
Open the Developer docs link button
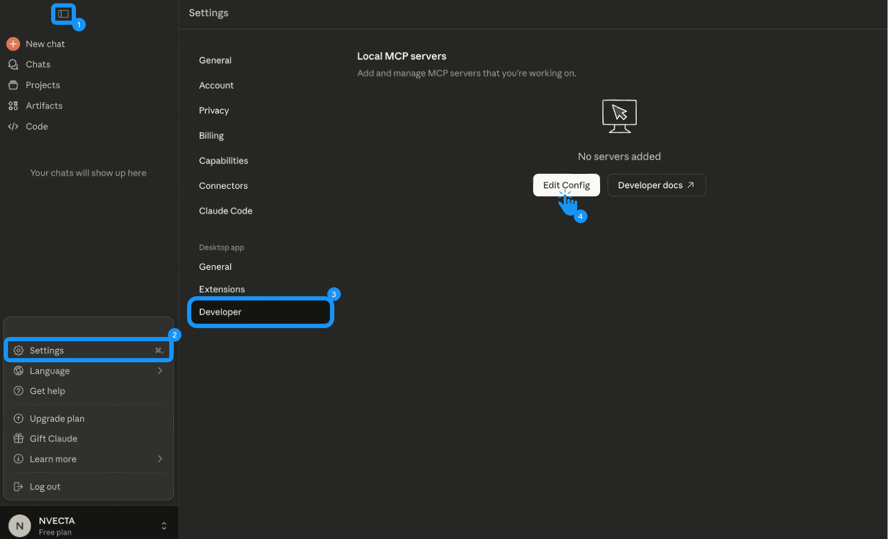pos(656,185)
